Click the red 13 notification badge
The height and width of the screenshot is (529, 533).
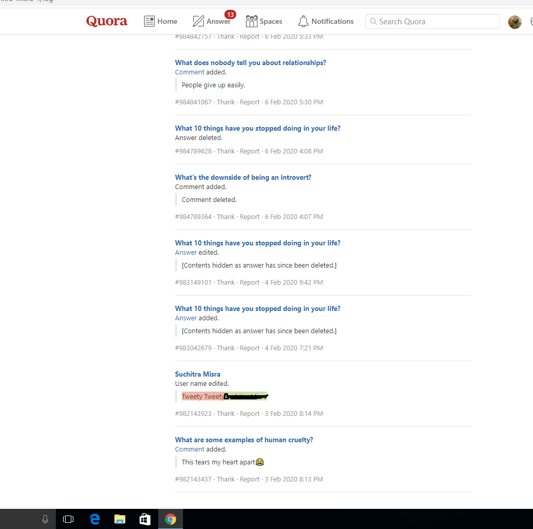230,14
